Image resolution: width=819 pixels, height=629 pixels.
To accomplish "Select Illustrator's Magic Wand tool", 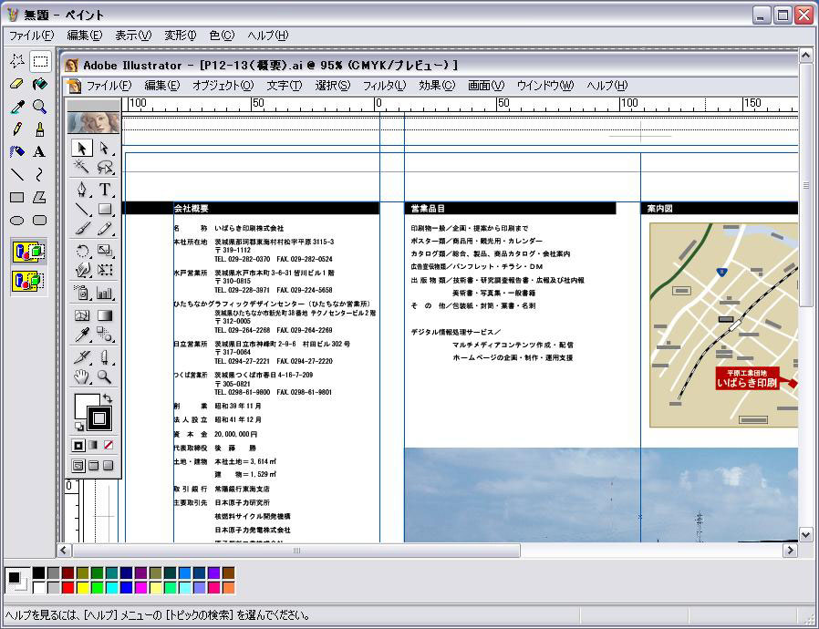I will click(82, 167).
